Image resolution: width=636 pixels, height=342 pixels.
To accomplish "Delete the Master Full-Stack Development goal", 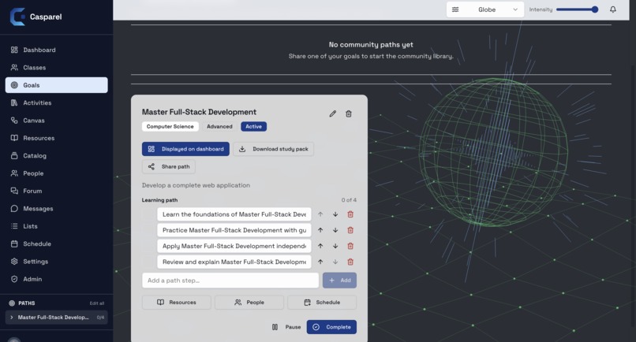I will point(349,113).
